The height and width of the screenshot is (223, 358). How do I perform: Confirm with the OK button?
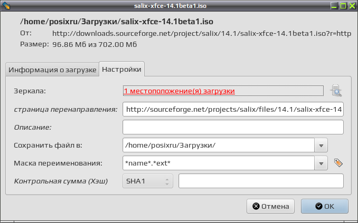[325, 206]
